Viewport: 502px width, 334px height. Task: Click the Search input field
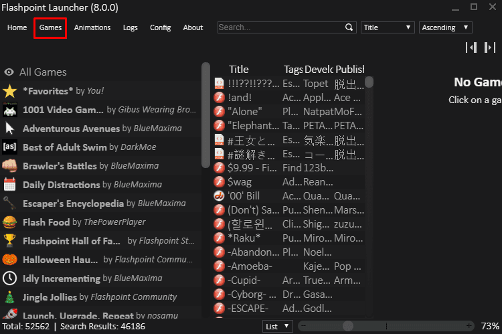point(281,27)
